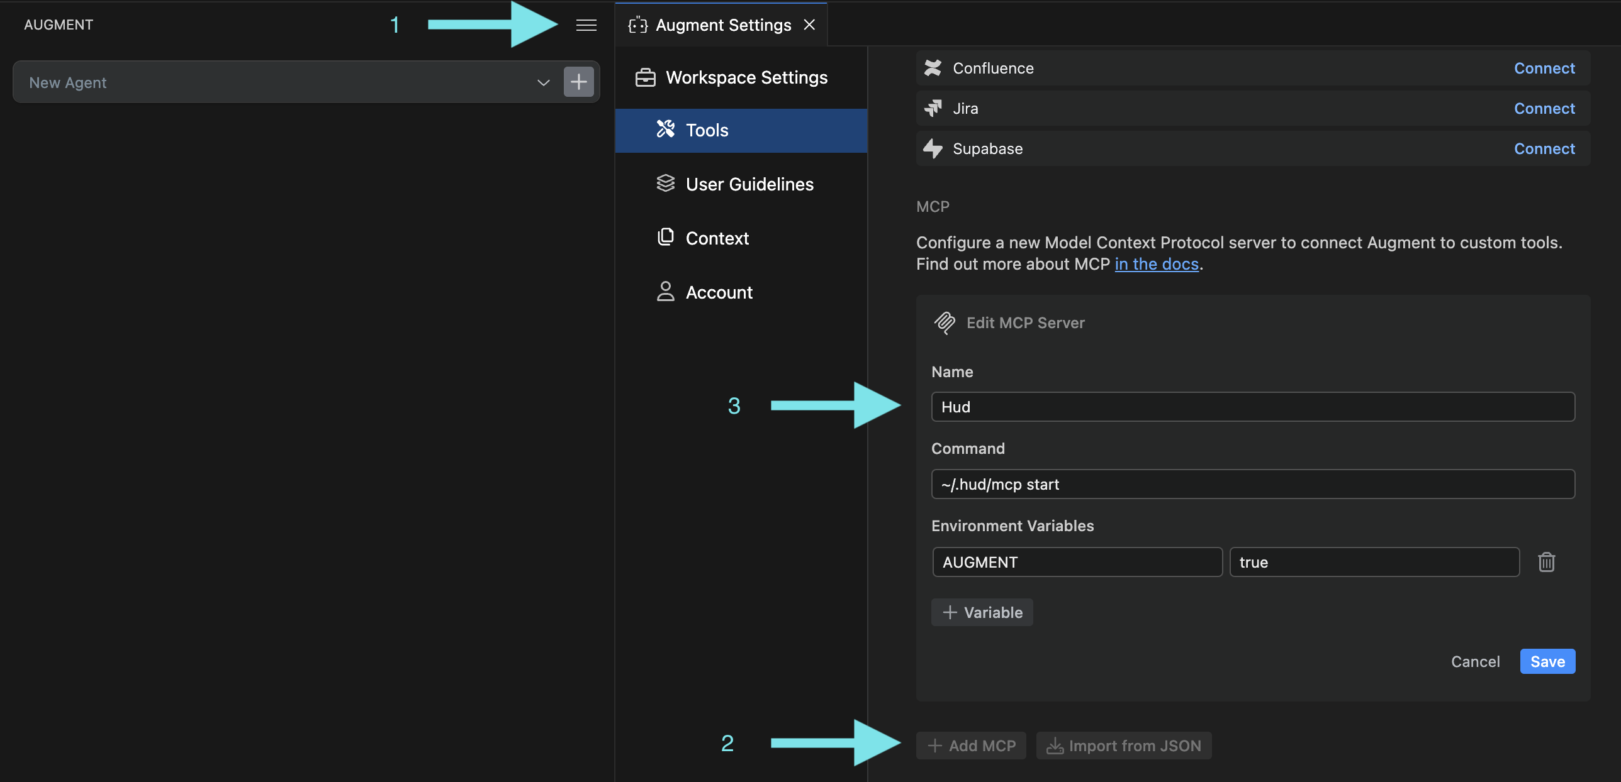Save the MCP server

pyautogui.click(x=1547, y=661)
